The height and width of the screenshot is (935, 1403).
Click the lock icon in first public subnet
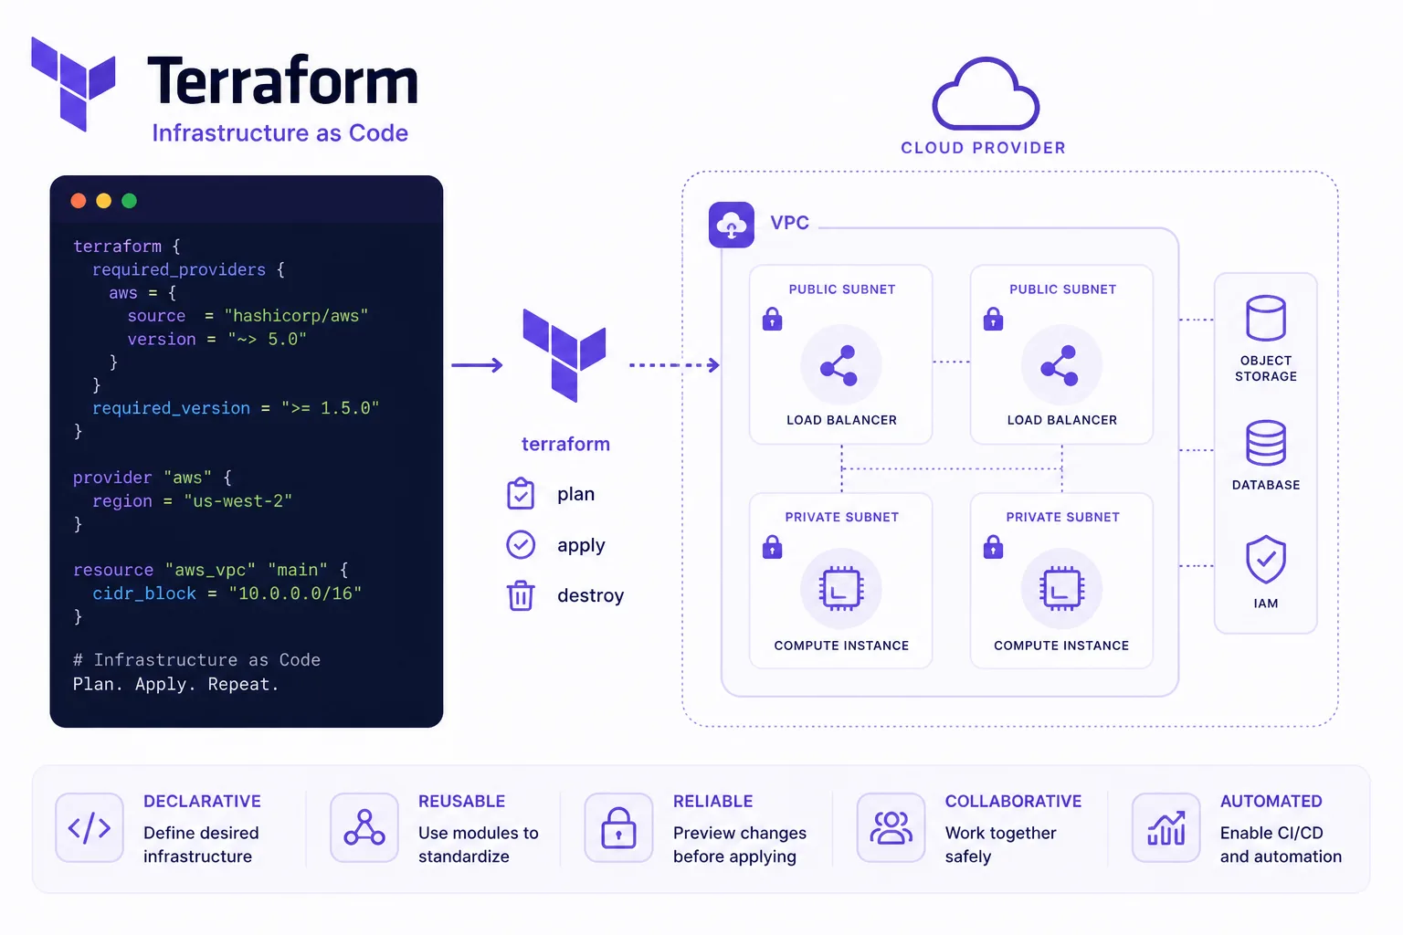tap(773, 319)
